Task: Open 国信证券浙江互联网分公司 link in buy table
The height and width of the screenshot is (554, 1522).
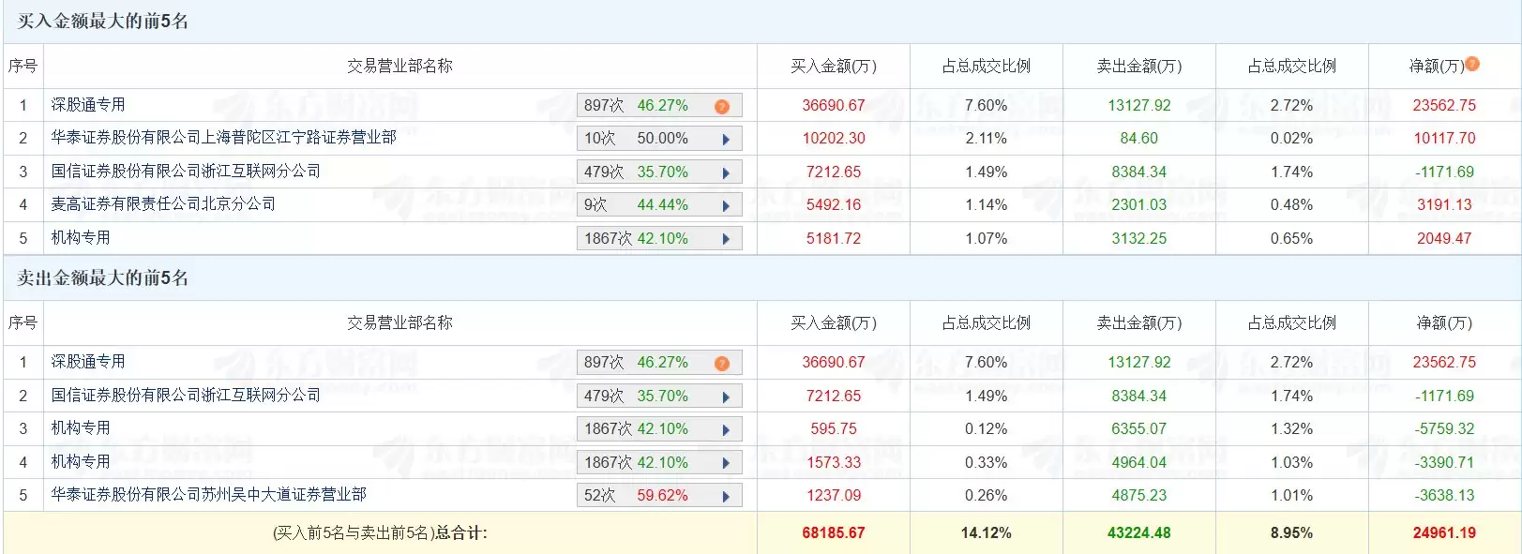Action: (x=186, y=172)
